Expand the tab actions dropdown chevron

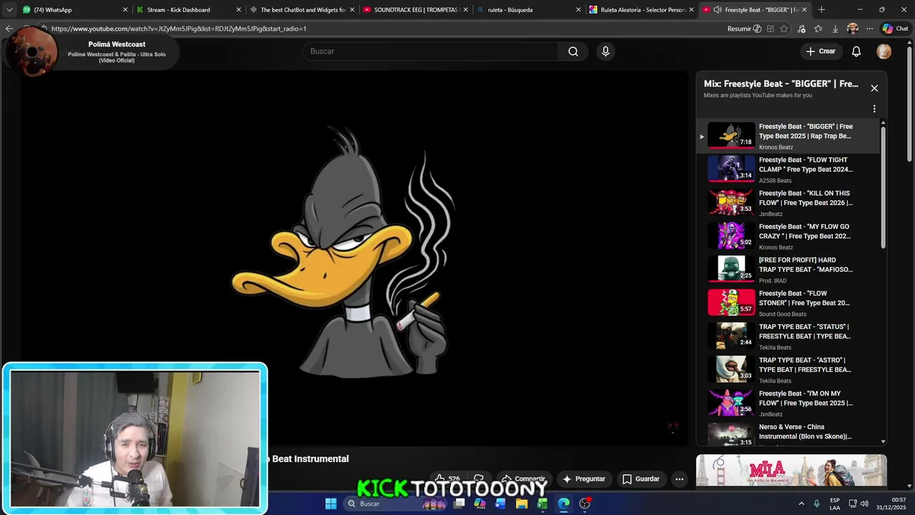(x=9, y=9)
